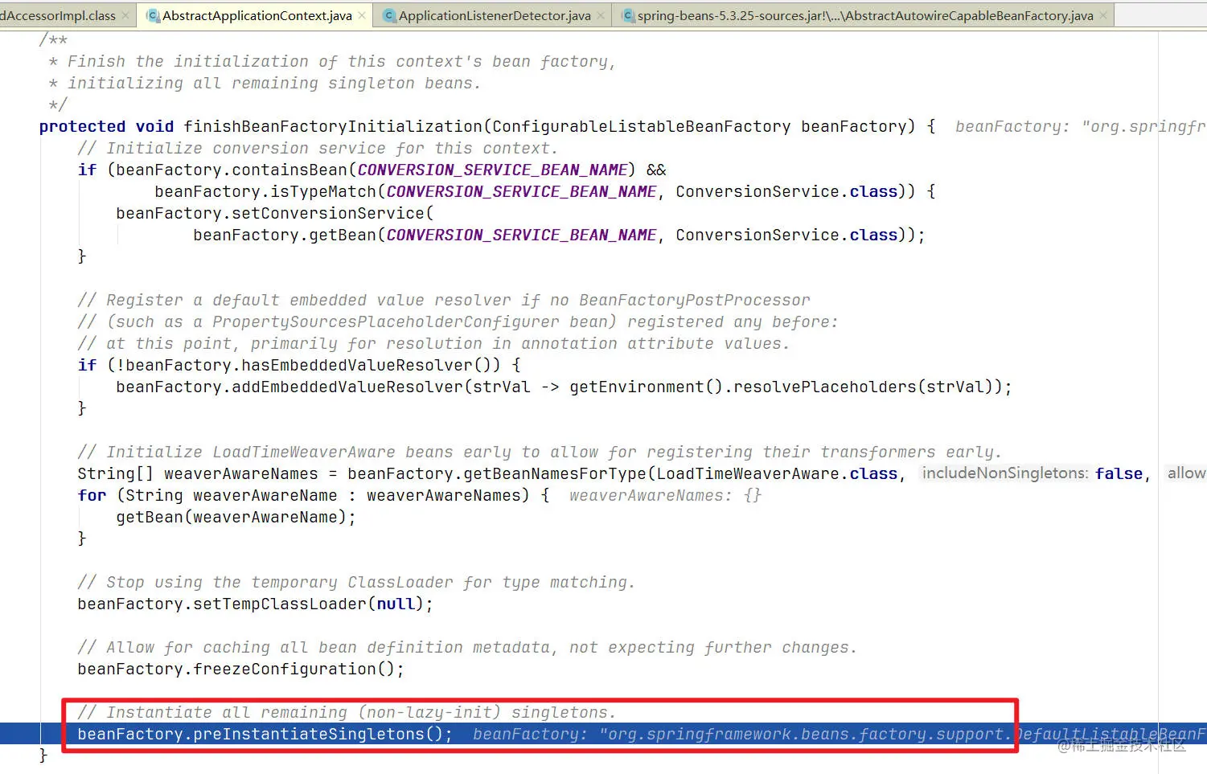Close the AbstractAutowireCapableBeanFactory.java tab

point(1103,16)
